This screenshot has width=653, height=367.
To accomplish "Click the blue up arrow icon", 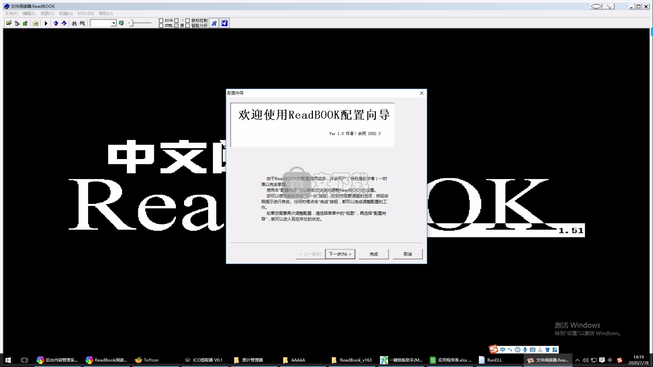I will [x=56, y=23].
